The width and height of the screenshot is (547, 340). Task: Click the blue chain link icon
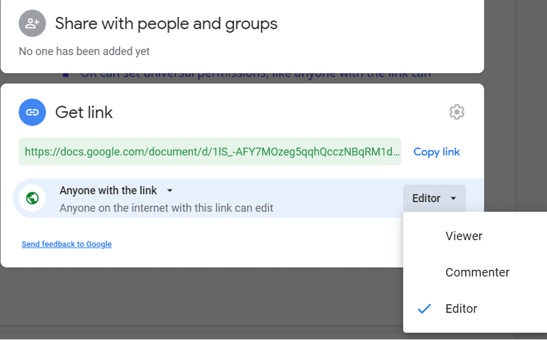coord(32,112)
